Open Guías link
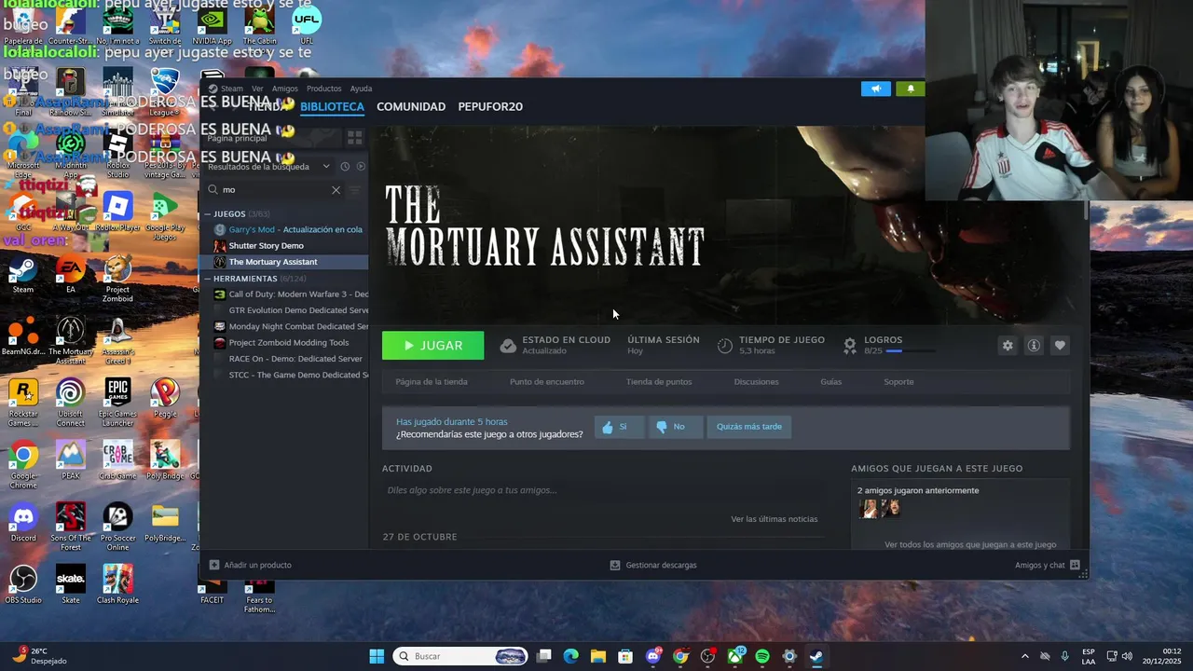This screenshot has height=671, width=1193. pyautogui.click(x=831, y=382)
